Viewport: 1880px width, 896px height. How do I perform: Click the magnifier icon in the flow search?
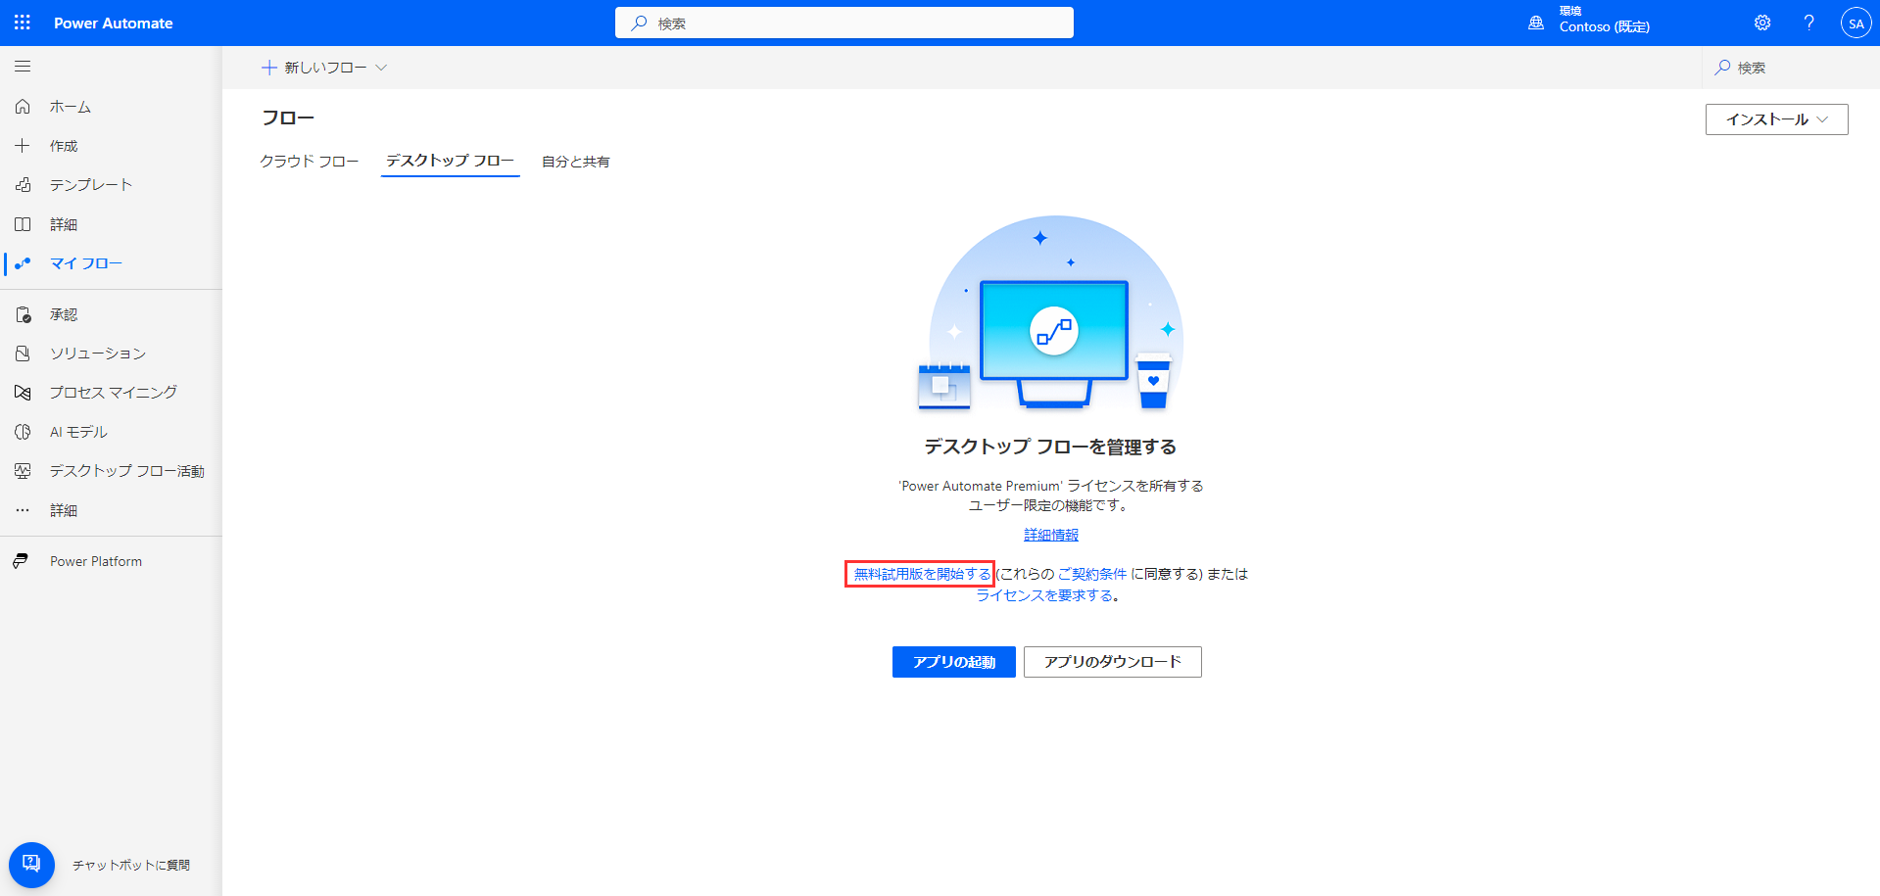pos(1722,68)
